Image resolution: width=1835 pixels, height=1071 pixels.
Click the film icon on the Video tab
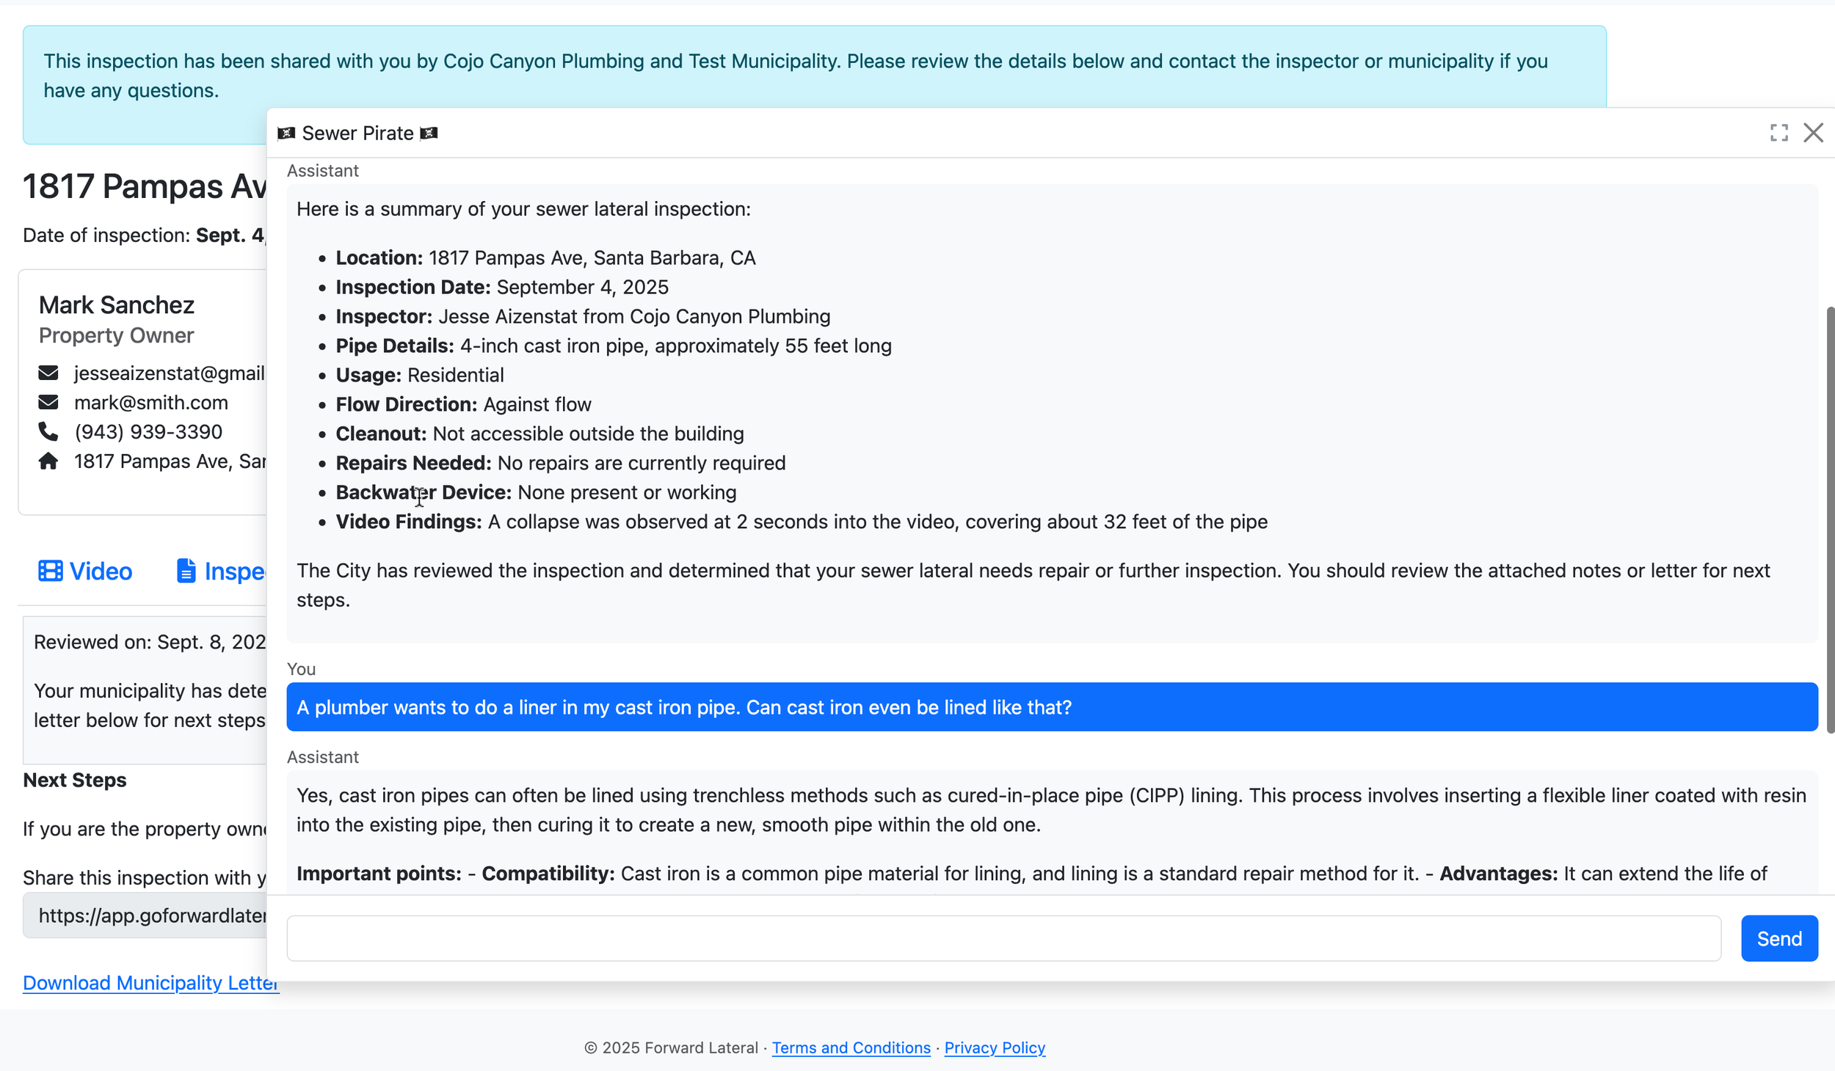[x=51, y=571]
